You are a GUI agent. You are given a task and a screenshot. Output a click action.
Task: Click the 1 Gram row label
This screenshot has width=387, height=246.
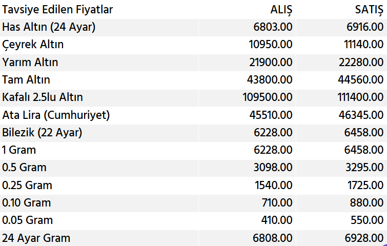tap(19, 150)
